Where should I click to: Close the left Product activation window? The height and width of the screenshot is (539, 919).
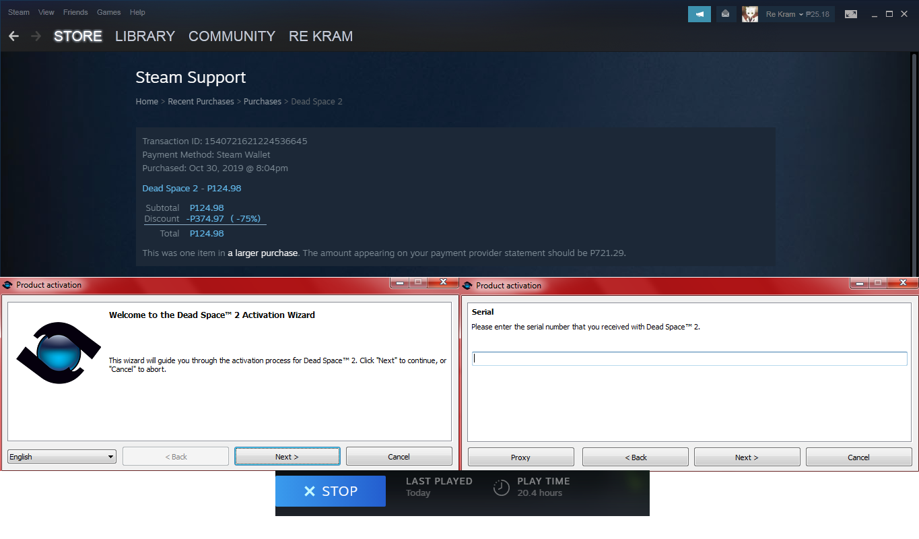tap(443, 282)
